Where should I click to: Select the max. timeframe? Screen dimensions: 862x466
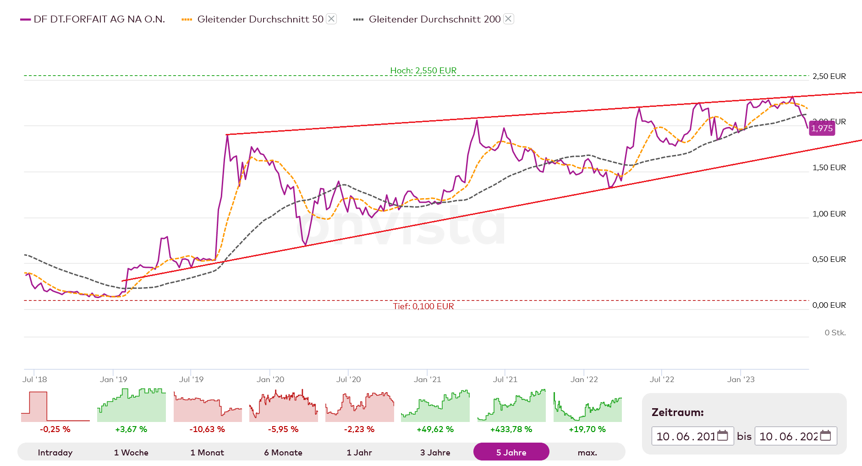pos(587,452)
